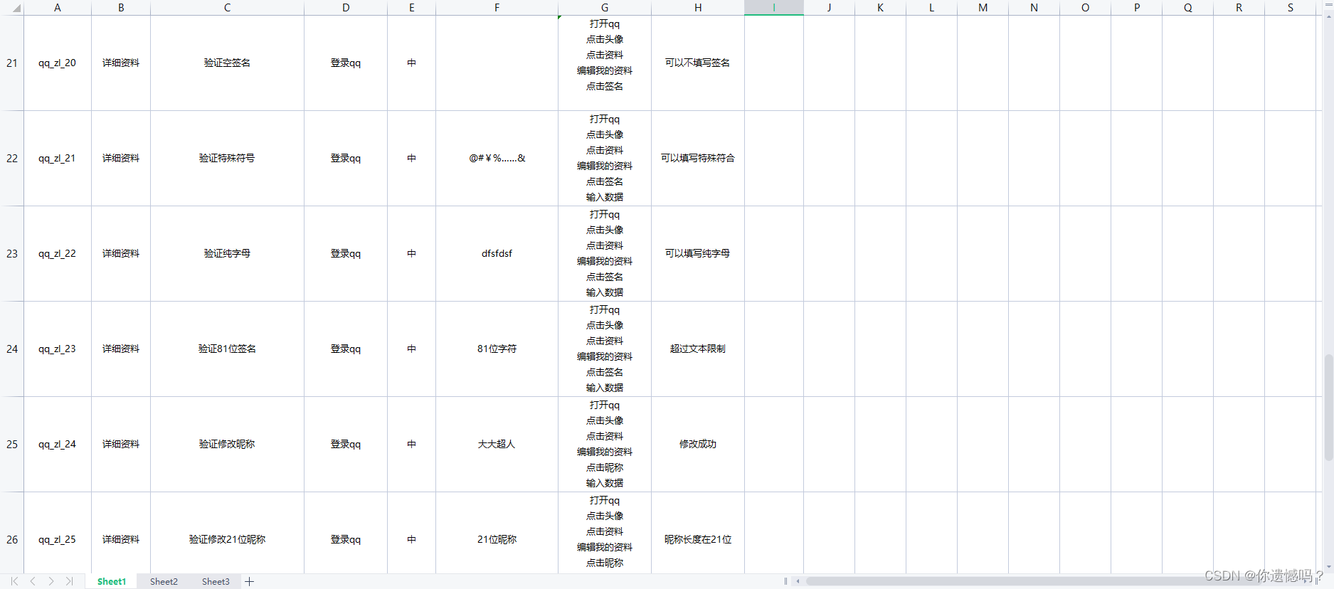Select 详细资料 cell in row 25
Image resolution: width=1334 pixels, height=589 pixels.
click(121, 444)
